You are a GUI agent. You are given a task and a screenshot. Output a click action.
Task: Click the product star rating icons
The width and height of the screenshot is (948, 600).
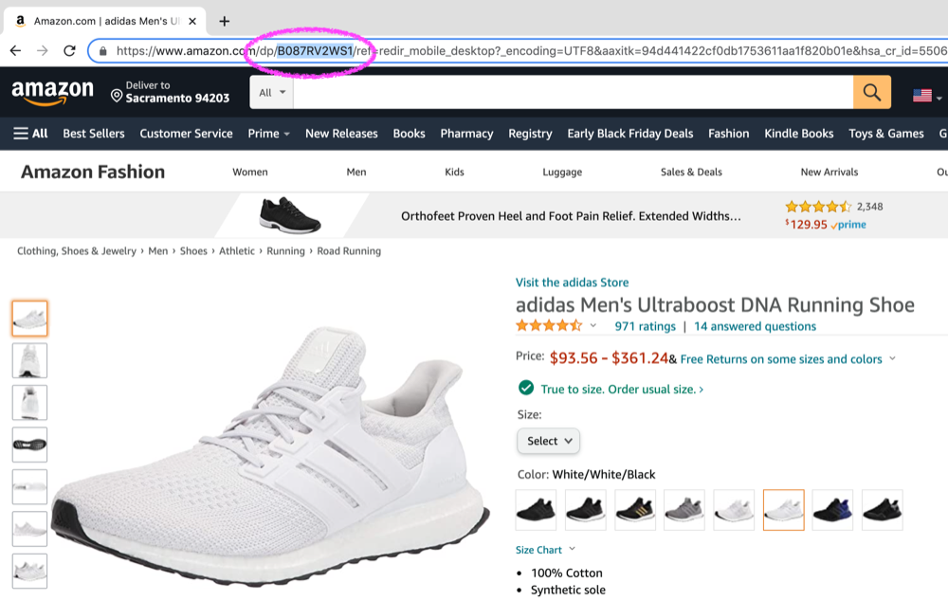(x=549, y=326)
